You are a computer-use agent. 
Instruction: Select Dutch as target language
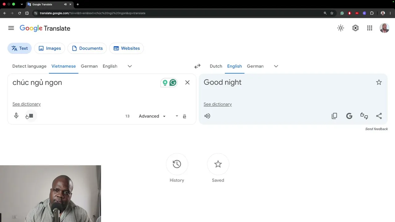pyautogui.click(x=216, y=66)
